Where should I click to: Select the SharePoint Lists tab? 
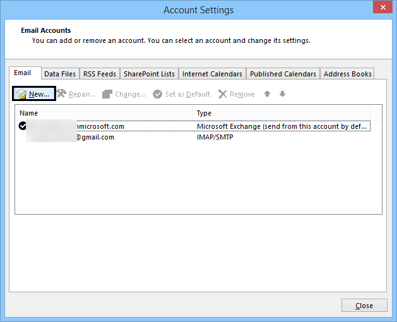pos(149,74)
